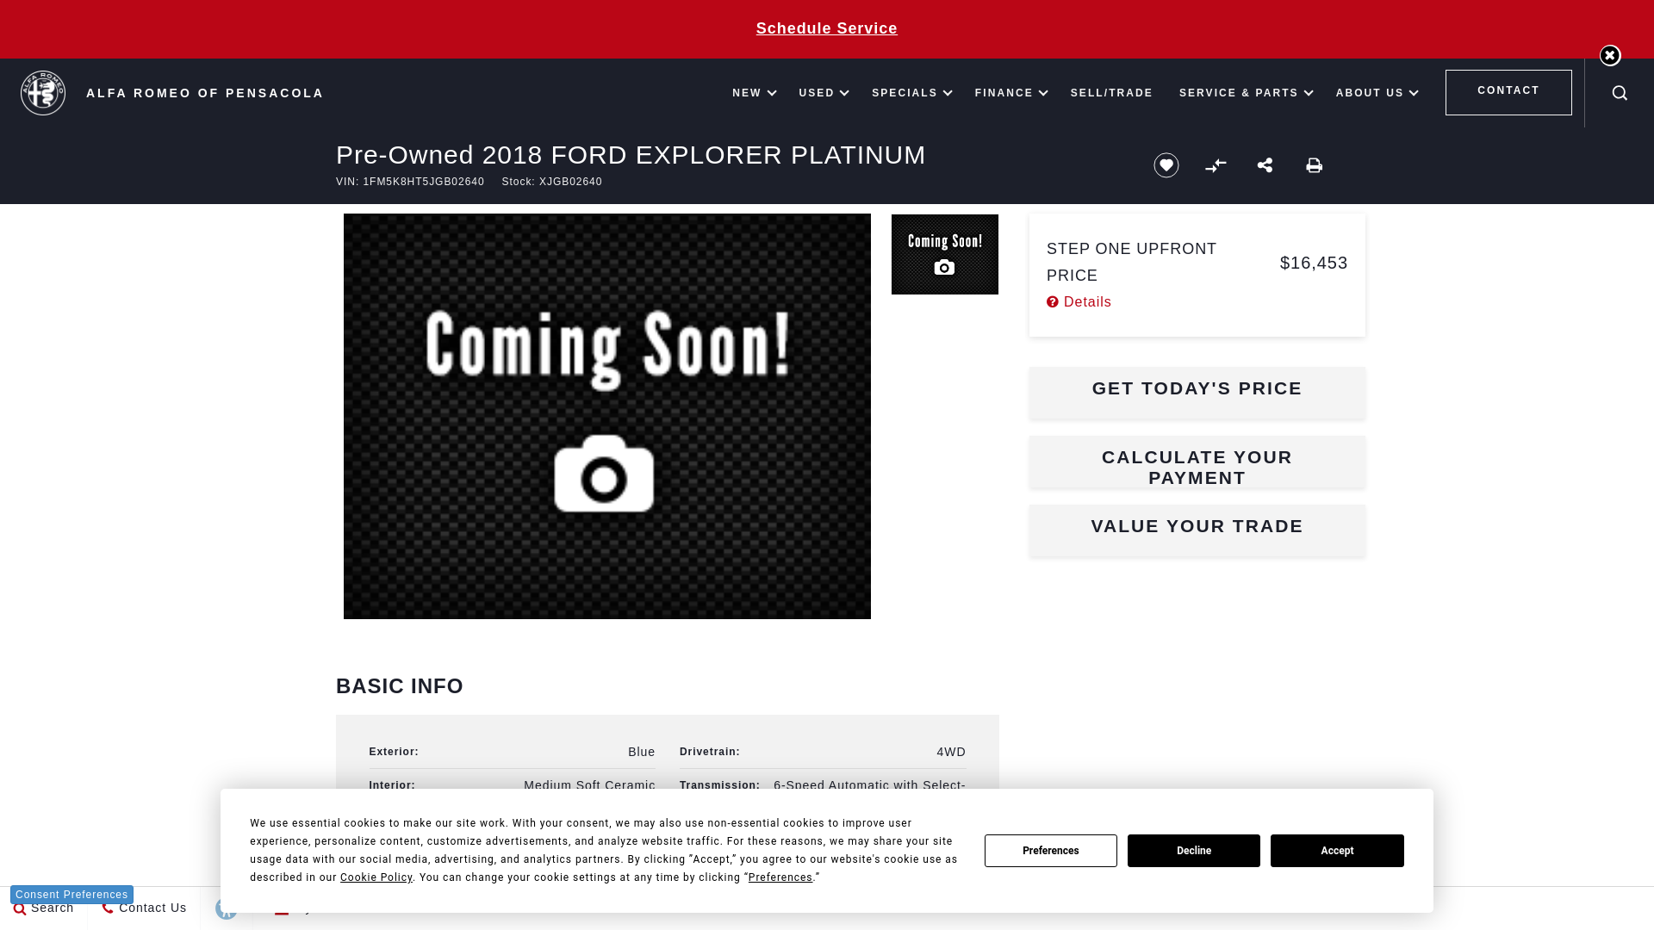The width and height of the screenshot is (1654, 930).
Task: Open the main Coming Soon vehicle photo
Action: [606, 416]
